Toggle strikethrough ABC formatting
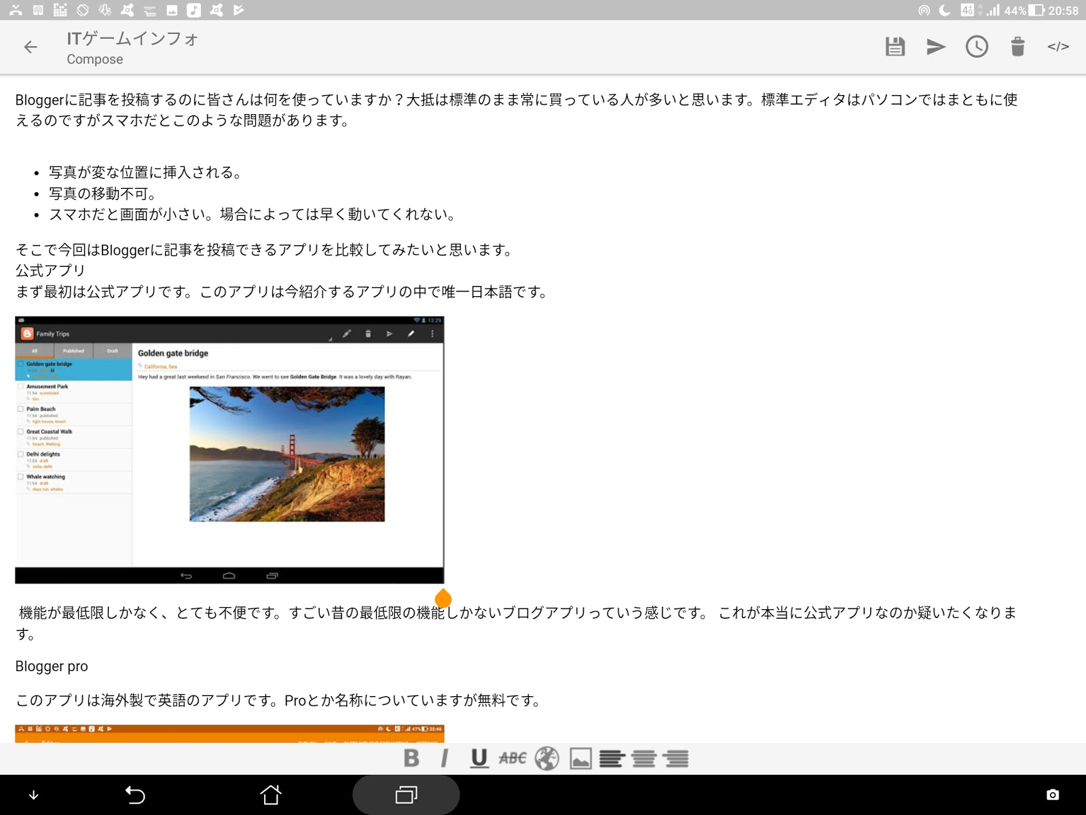The image size is (1086, 815). click(x=512, y=758)
